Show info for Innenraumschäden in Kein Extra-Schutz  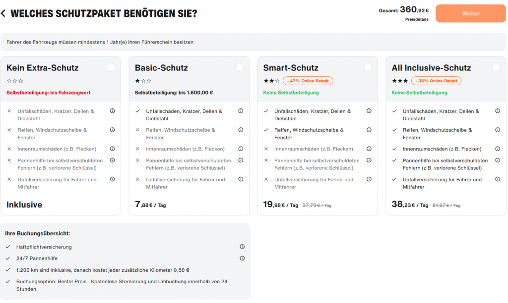tap(112, 149)
